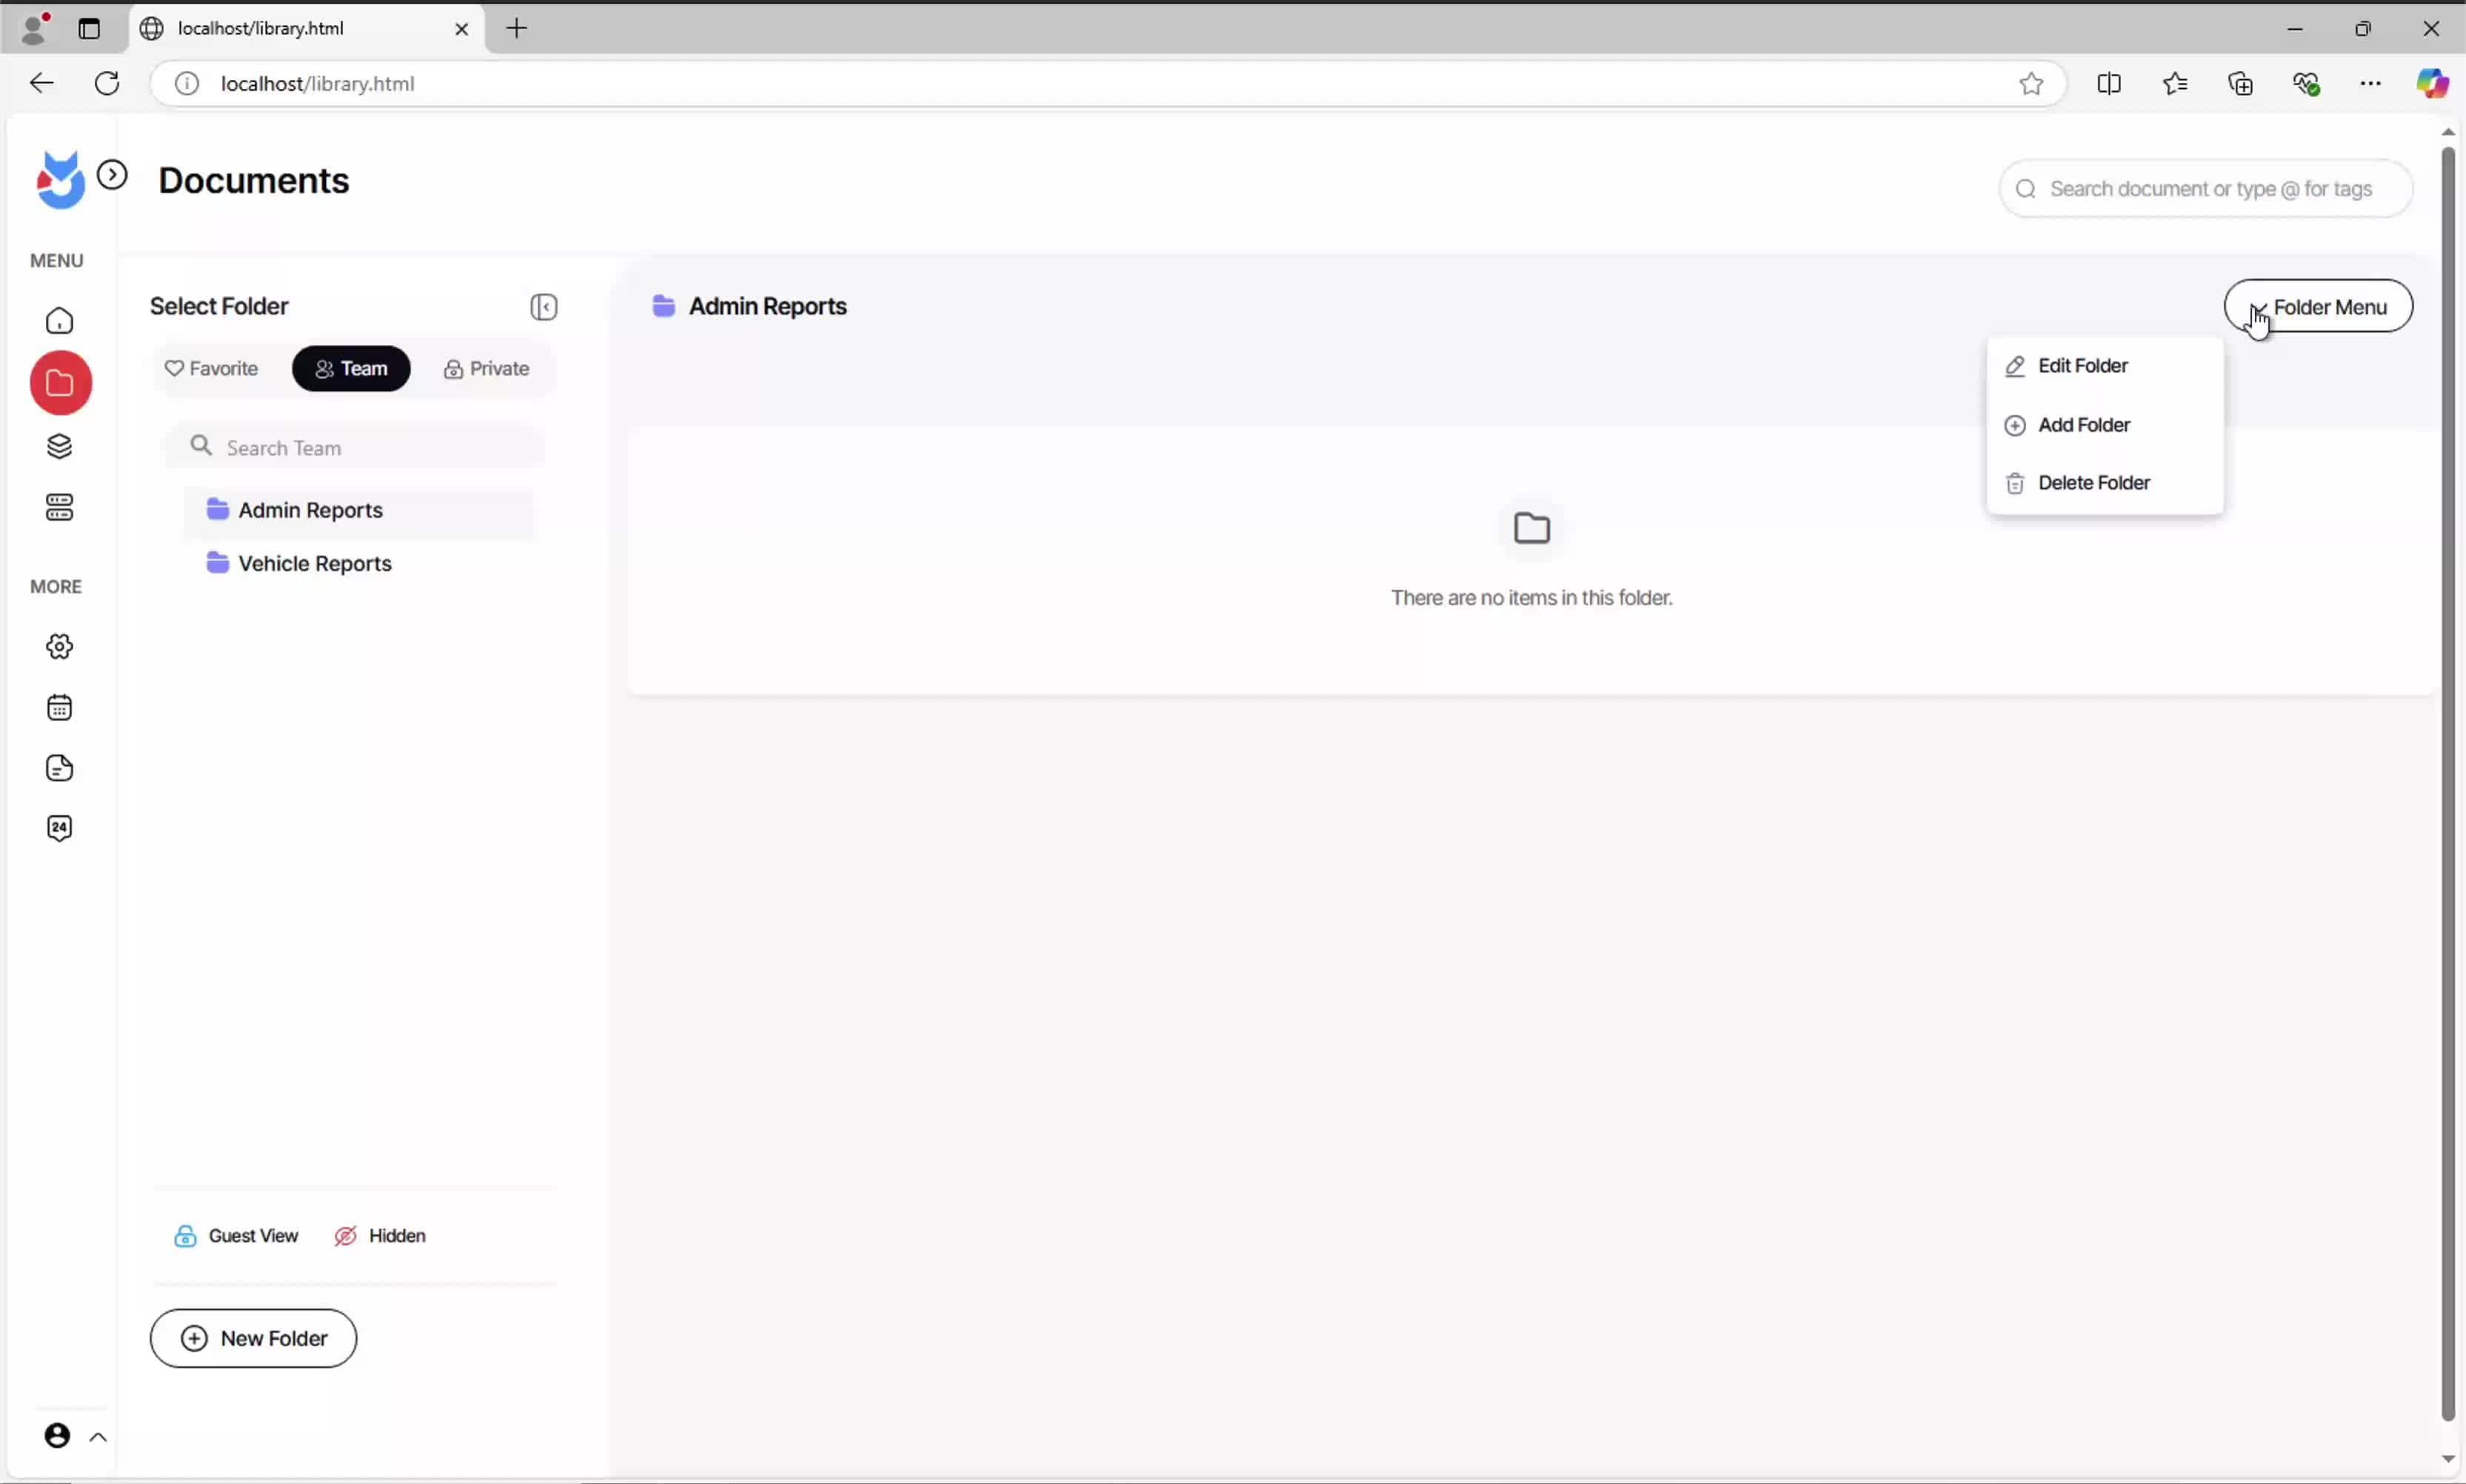Click the 24-hour support sidebar icon
The image size is (2466, 1484).
click(60, 828)
